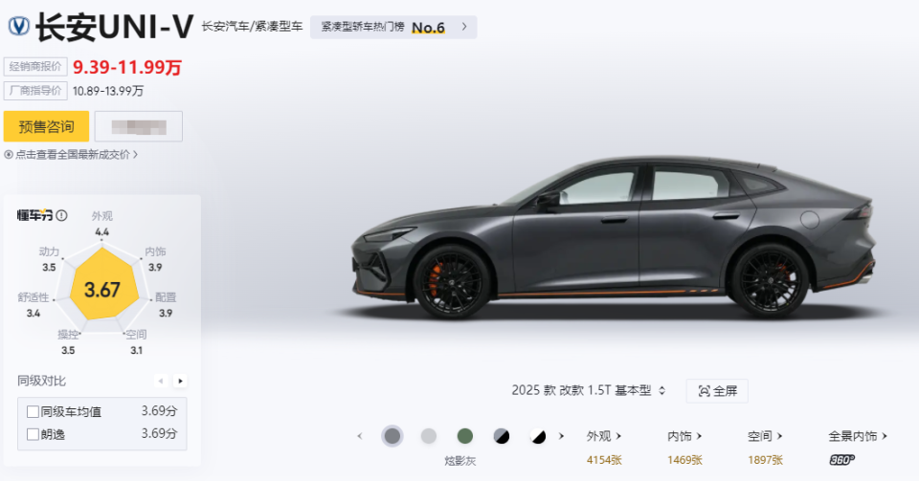Click the 点击查看全国最新成交价 link
919x481 pixels.
[71, 155]
